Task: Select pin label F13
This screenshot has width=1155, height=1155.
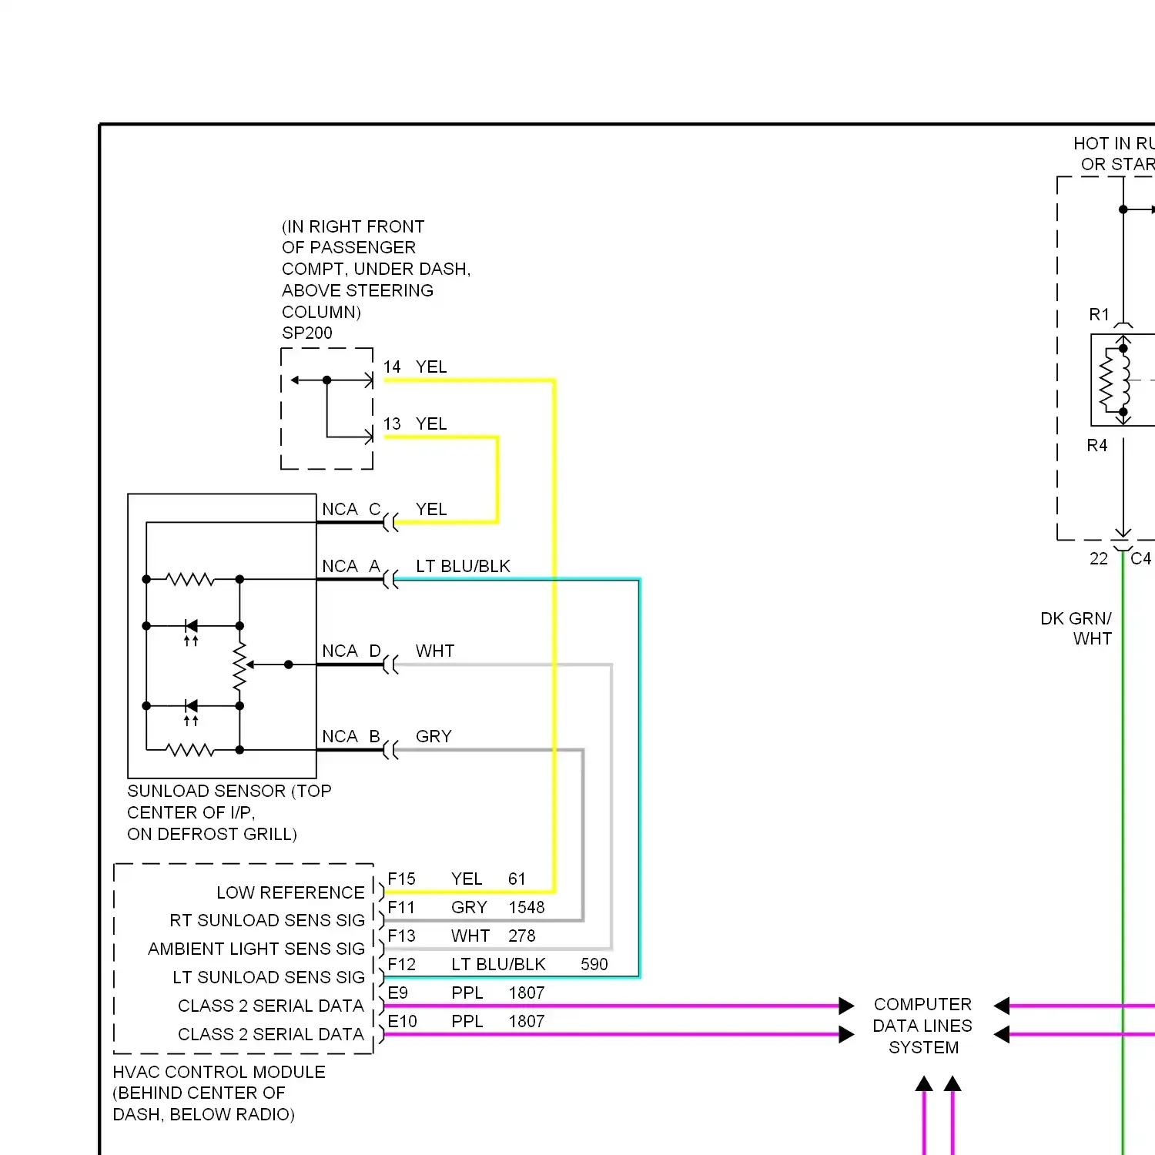Action: (x=401, y=936)
